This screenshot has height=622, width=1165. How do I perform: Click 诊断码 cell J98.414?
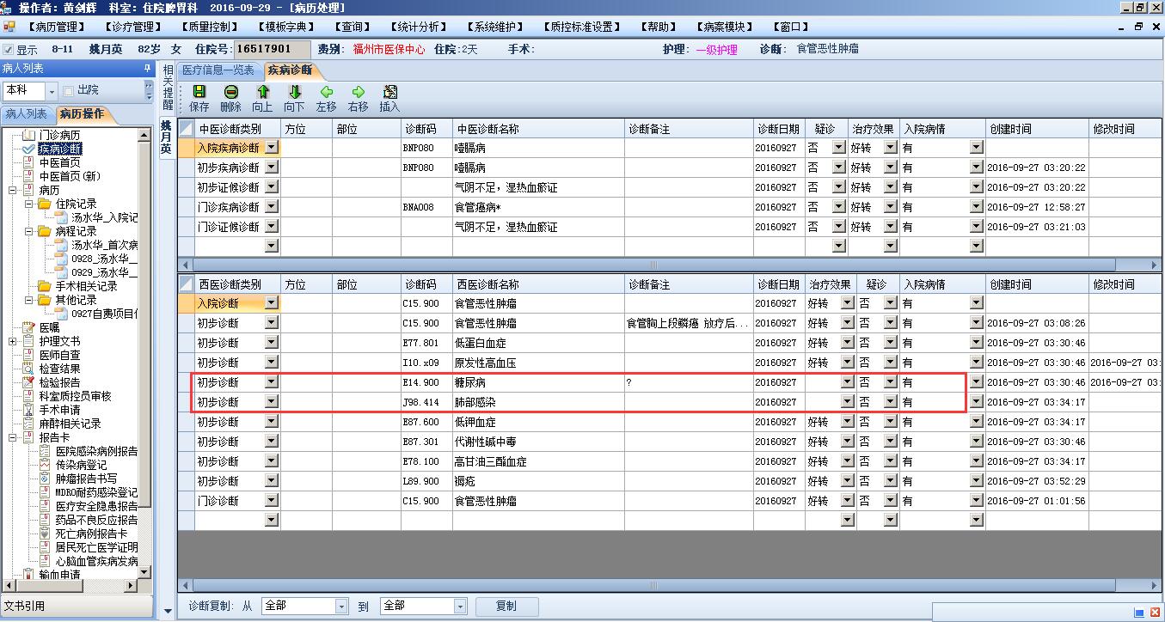[x=426, y=402]
